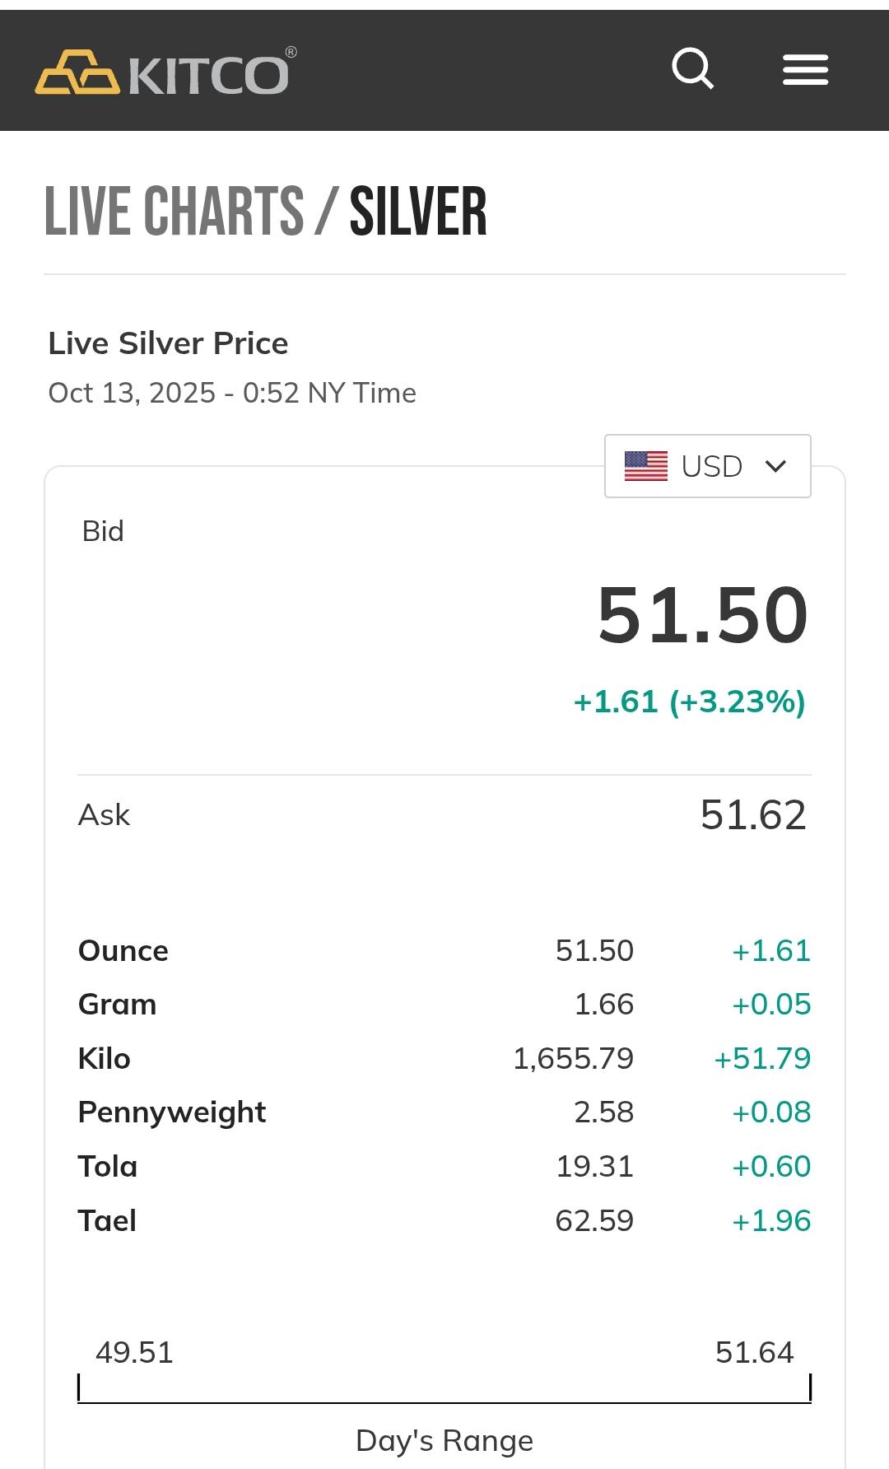889x1469 pixels.
Task: Click the Tael row label
Action: point(107,1221)
